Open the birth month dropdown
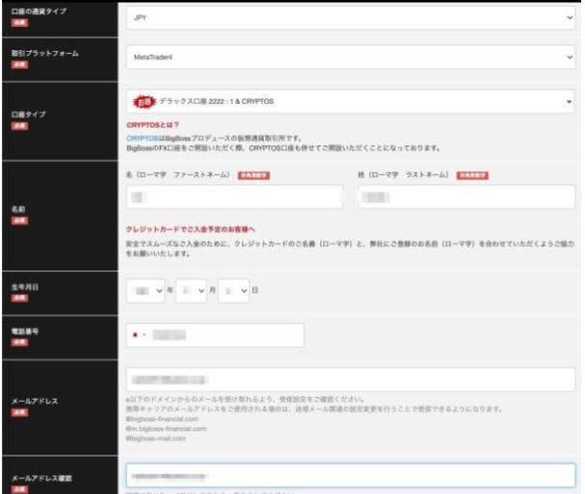 coord(195,285)
